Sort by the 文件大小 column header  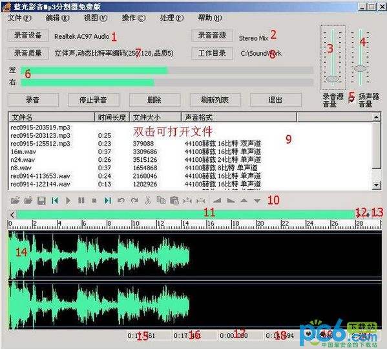(156, 117)
